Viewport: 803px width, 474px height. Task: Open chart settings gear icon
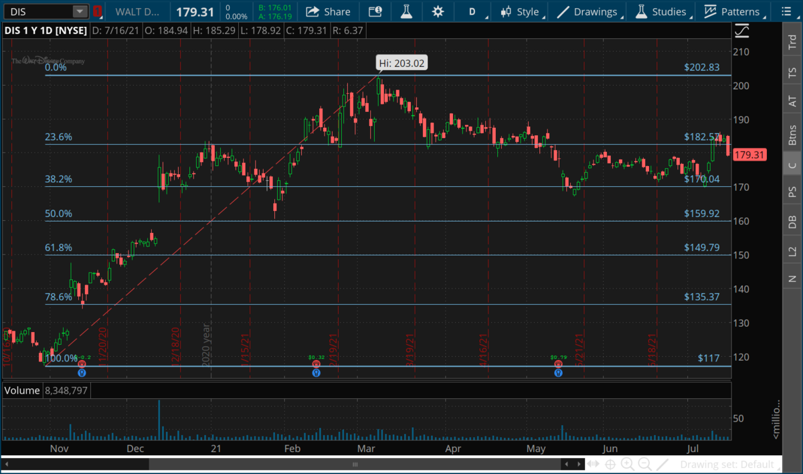click(438, 11)
